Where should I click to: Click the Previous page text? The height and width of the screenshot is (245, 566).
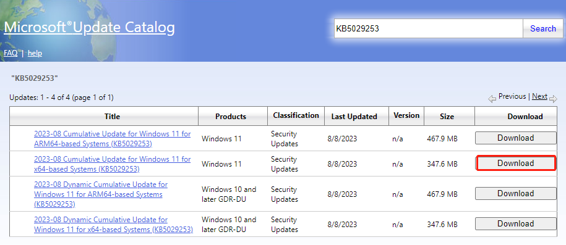pos(512,96)
